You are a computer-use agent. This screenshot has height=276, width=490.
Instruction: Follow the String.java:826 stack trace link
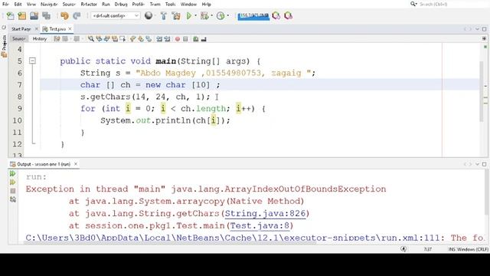[265, 213]
